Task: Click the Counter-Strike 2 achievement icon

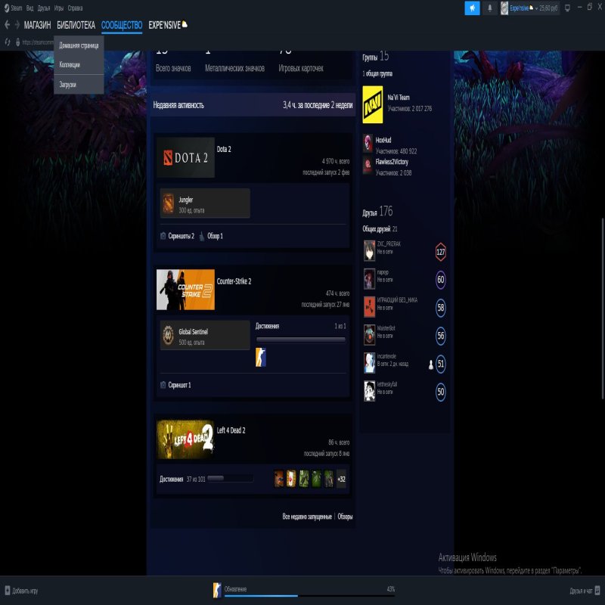Action: coord(260,358)
